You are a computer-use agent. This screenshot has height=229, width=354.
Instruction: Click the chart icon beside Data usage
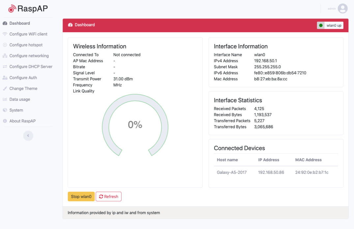[5, 100]
